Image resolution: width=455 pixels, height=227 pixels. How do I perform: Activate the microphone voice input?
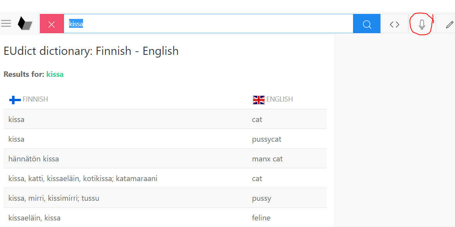click(422, 24)
